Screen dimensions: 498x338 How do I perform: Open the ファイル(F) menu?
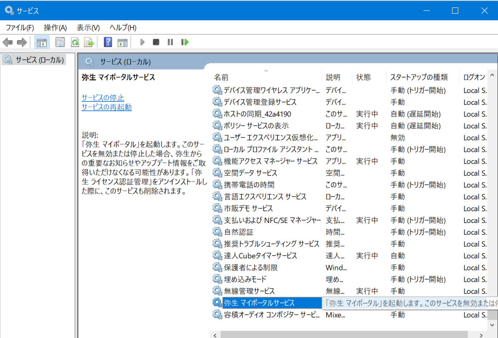(19, 28)
